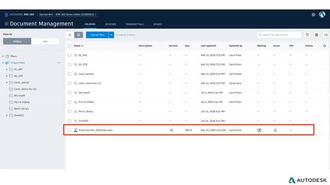
Task: Click the search magnifier icon
Action: tap(260, 35)
